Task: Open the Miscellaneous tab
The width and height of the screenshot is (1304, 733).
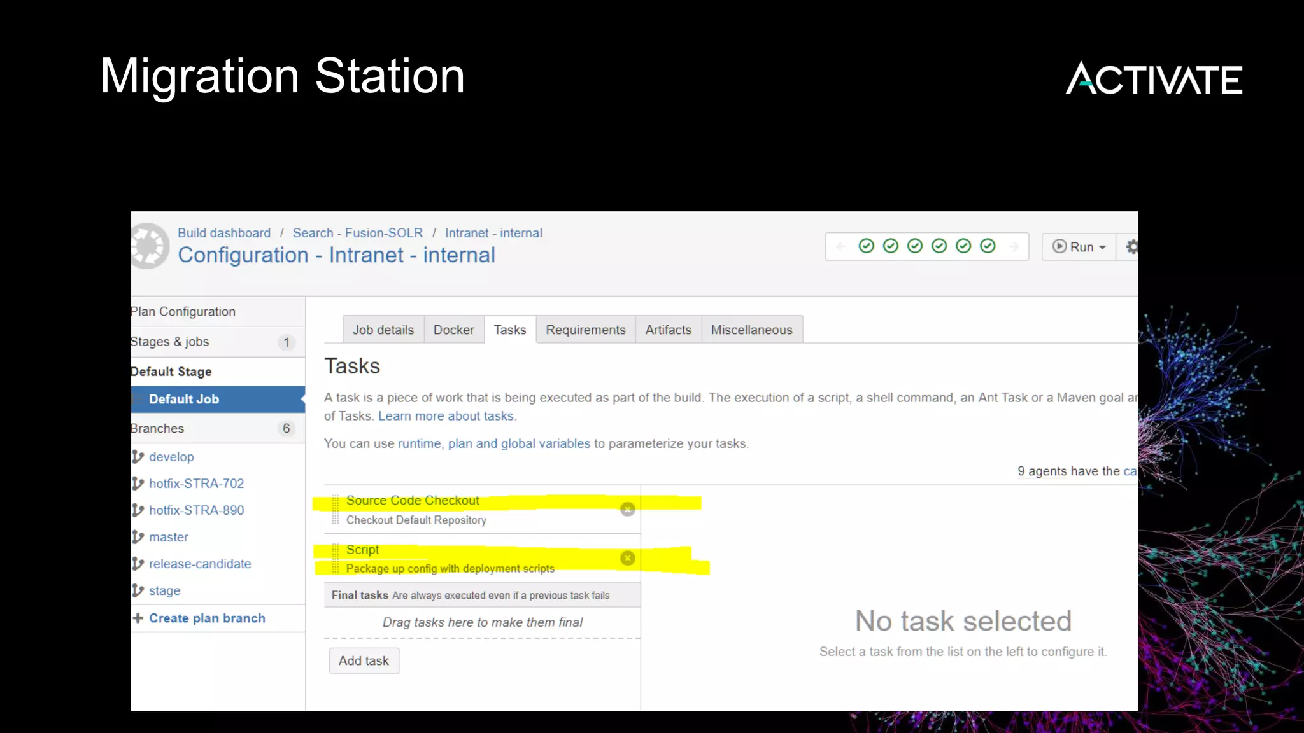Action: 752,330
